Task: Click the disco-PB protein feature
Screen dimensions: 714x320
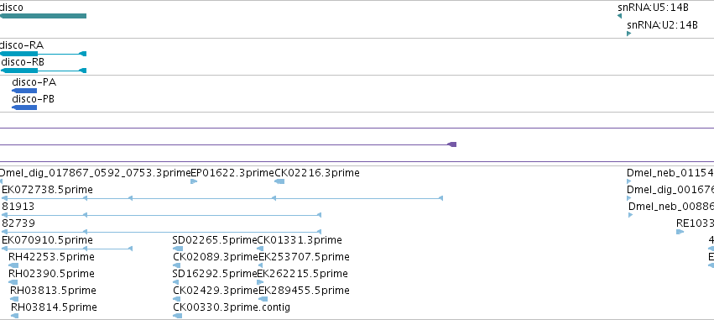Action: 24,108
